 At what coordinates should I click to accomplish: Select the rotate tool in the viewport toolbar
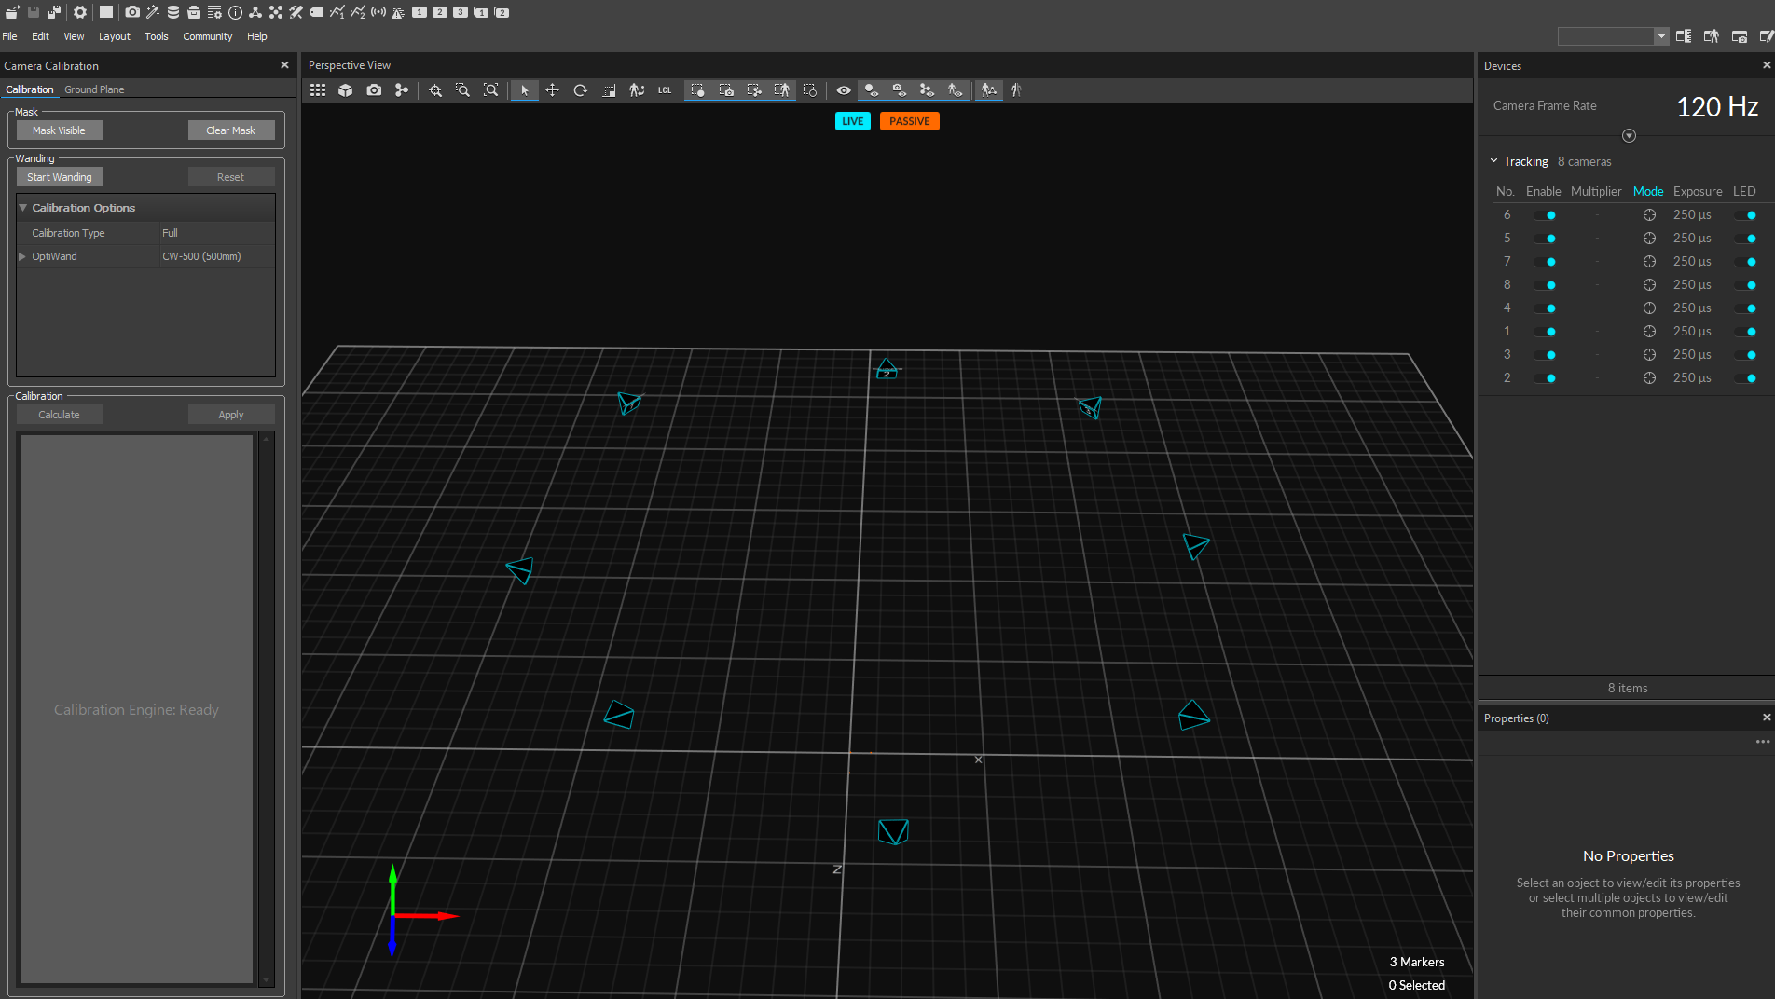(x=580, y=90)
